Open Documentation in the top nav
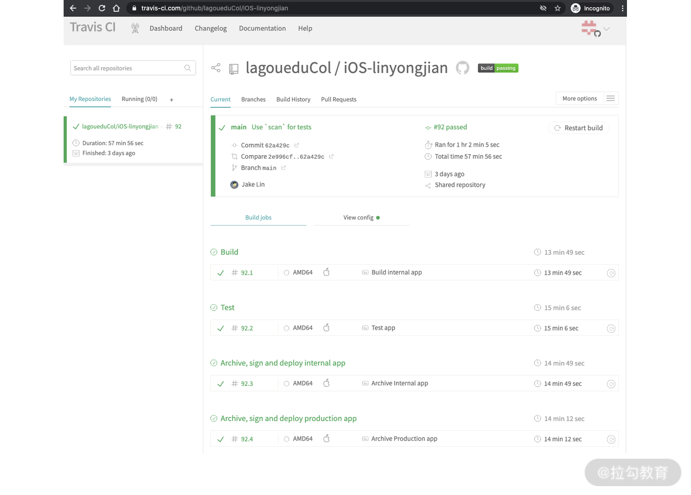Viewport: 691px width, 495px height. pyautogui.click(x=262, y=28)
